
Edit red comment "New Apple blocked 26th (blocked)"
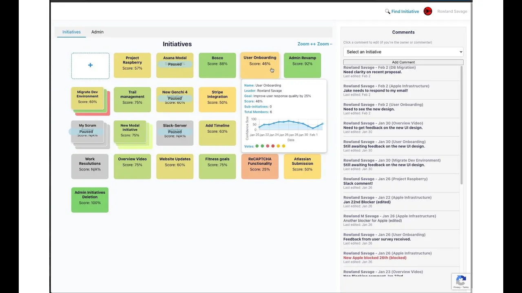[x=375, y=258]
